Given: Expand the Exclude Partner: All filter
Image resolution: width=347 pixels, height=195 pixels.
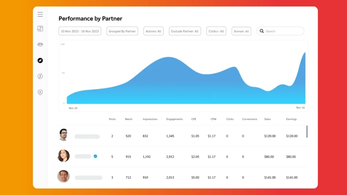Looking at the screenshot, I should tap(185, 31).
